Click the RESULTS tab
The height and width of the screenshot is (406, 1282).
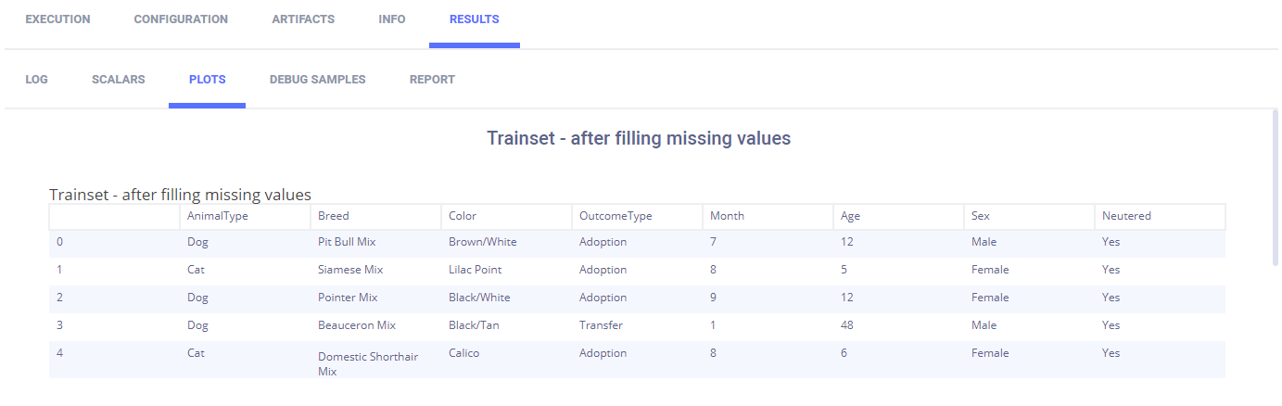pyautogui.click(x=474, y=19)
